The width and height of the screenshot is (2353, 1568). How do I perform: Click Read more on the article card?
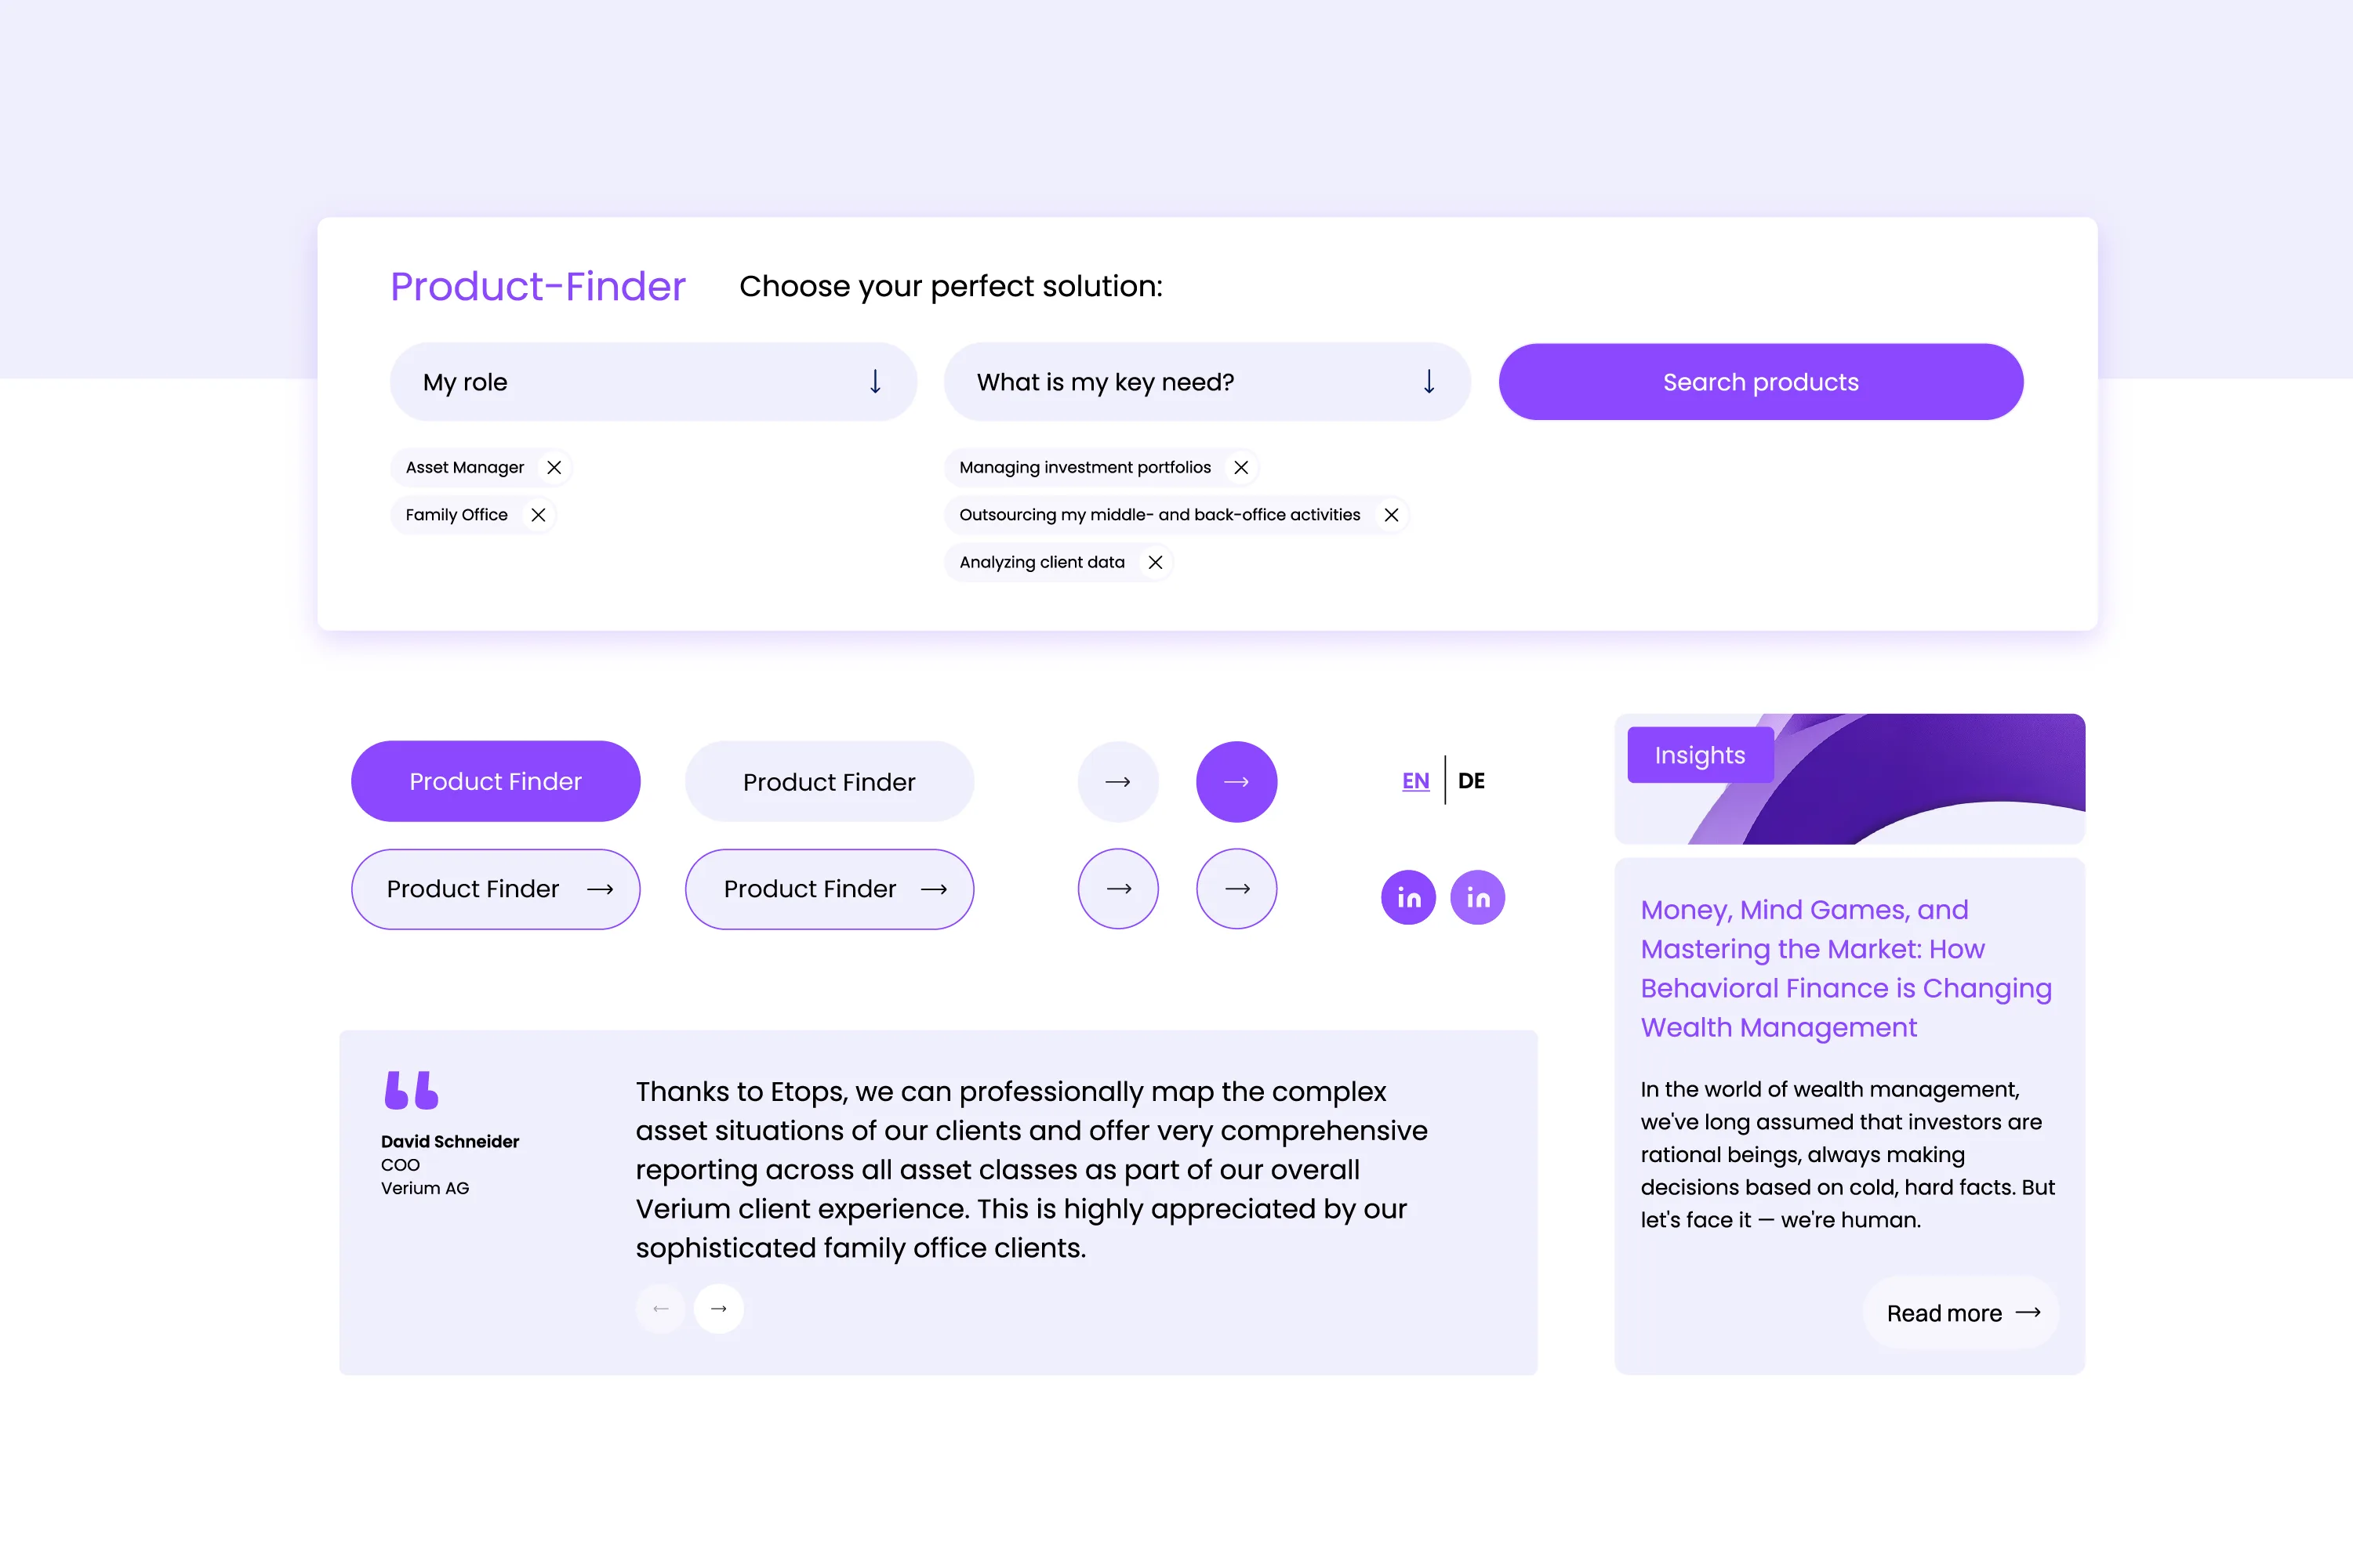tap(1961, 1313)
